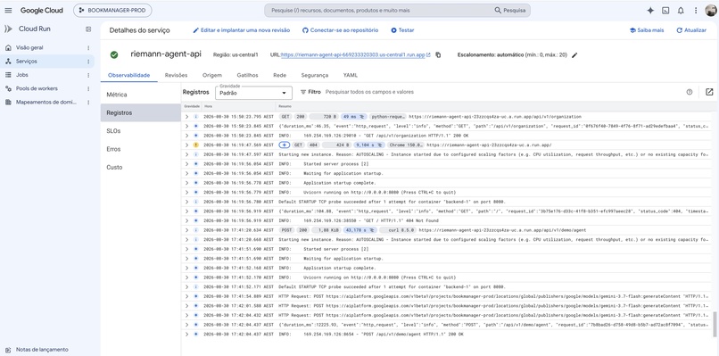Screen dimensions: 719x356
Task: Open the notifications bell
Action: [681, 10]
